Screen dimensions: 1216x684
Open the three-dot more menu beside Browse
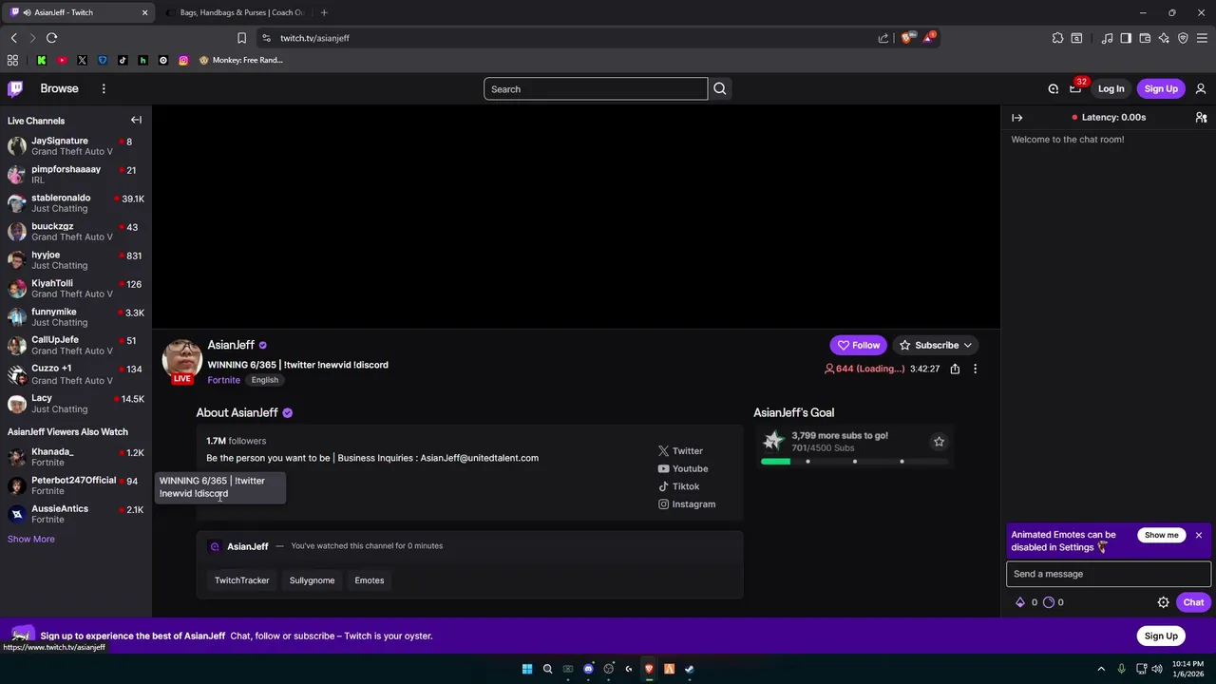[104, 88]
